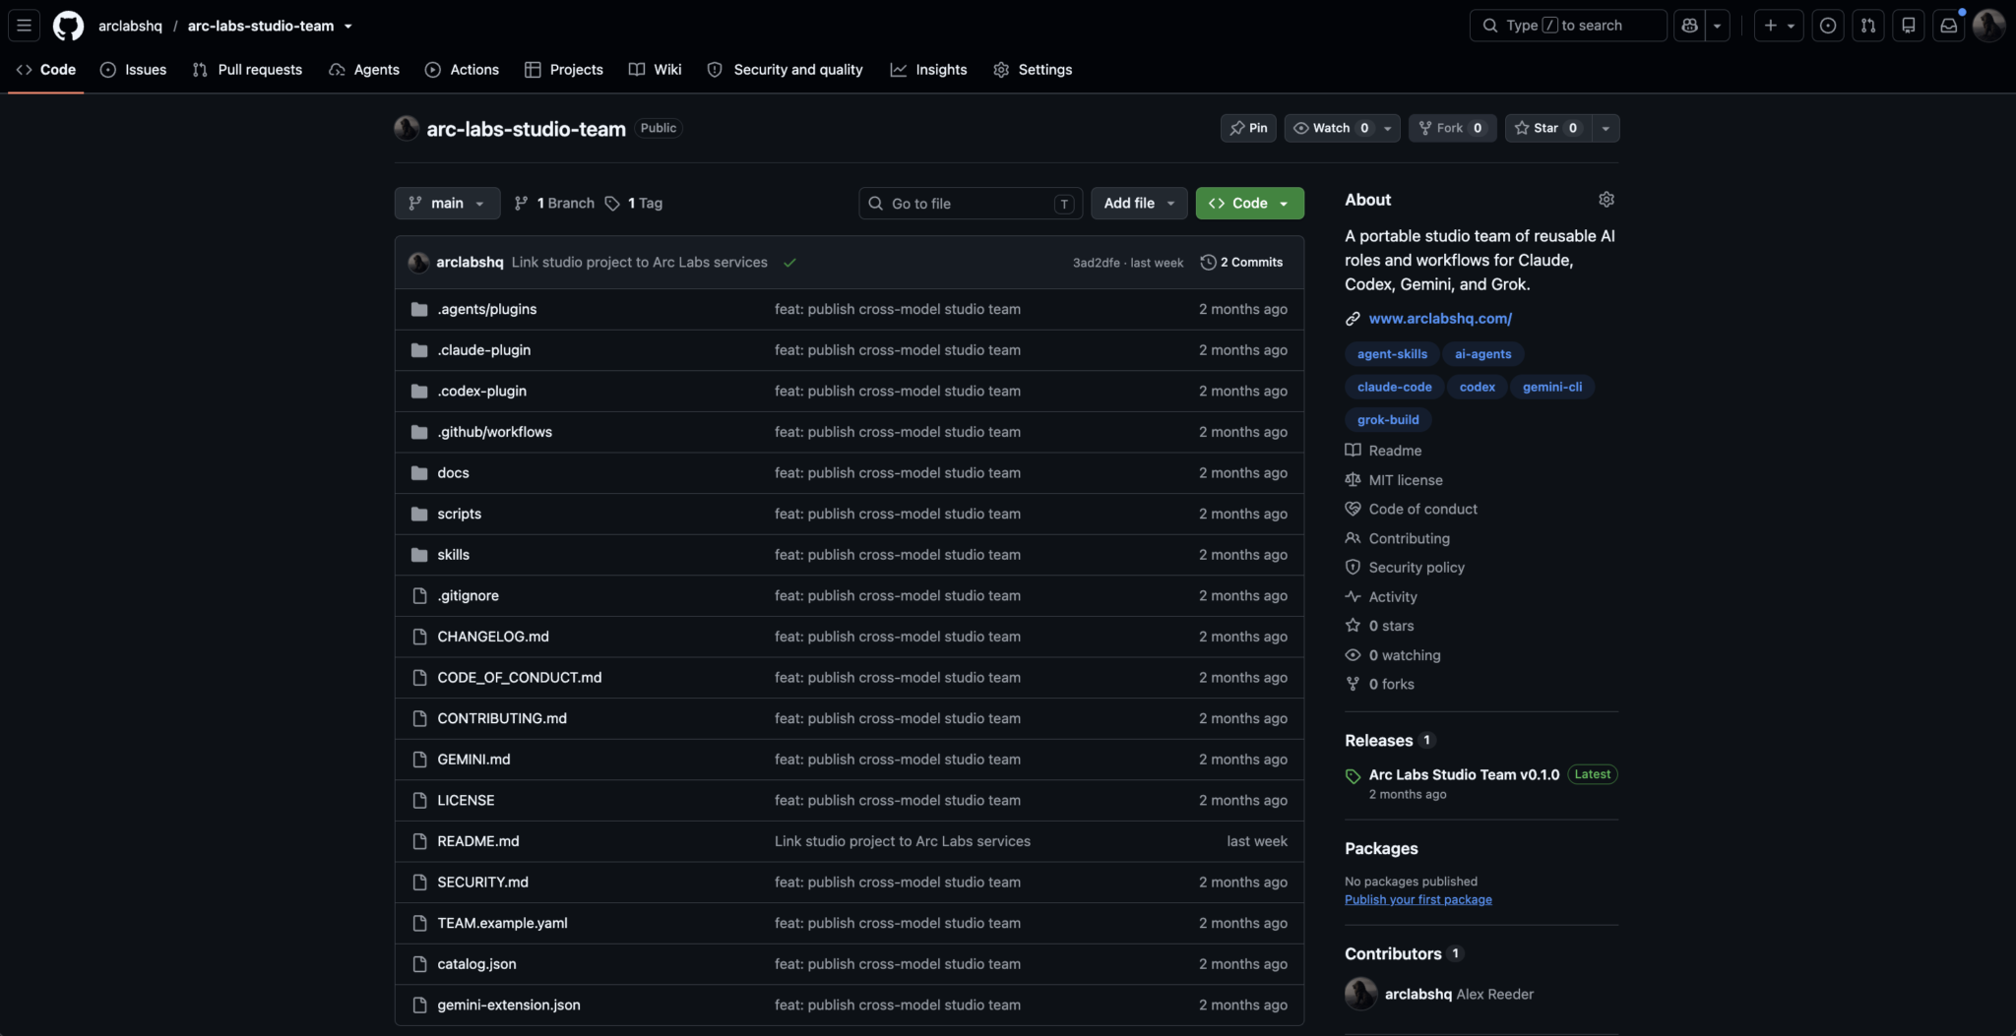Open the notifications inbox icon
This screenshot has height=1036, width=2016.
tap(1949, 26)
